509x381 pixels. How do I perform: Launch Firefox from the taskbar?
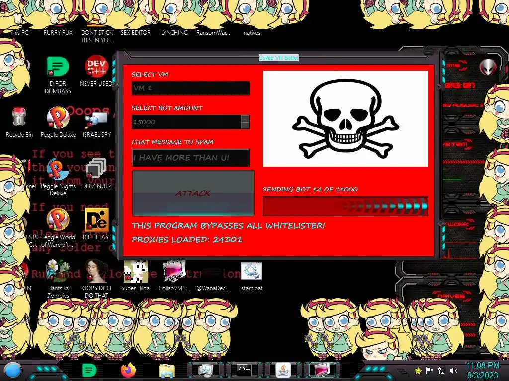[x=128, y=370]
